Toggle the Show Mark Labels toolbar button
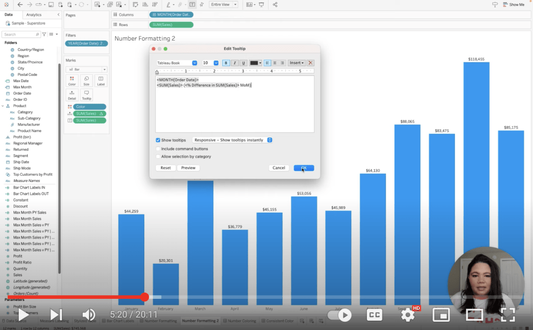Viewport: 533px width, 330px height. click(192, 5)
